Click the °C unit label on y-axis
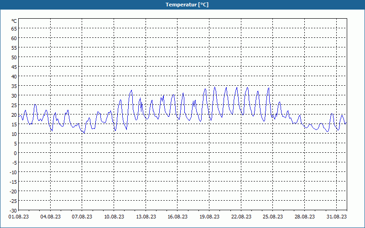 (x=14, y=21)
